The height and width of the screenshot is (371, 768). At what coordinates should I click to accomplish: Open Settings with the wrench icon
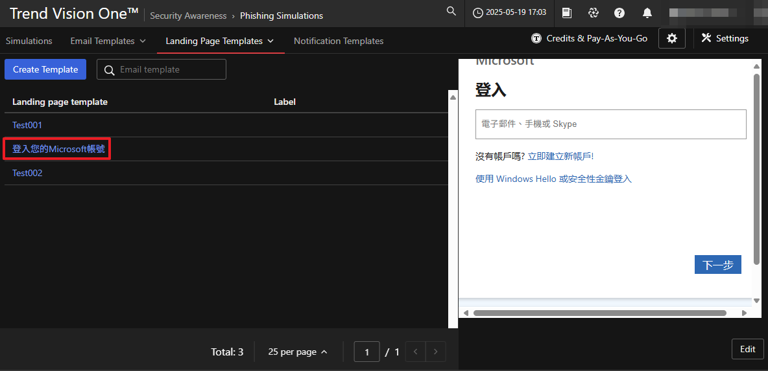725,39
